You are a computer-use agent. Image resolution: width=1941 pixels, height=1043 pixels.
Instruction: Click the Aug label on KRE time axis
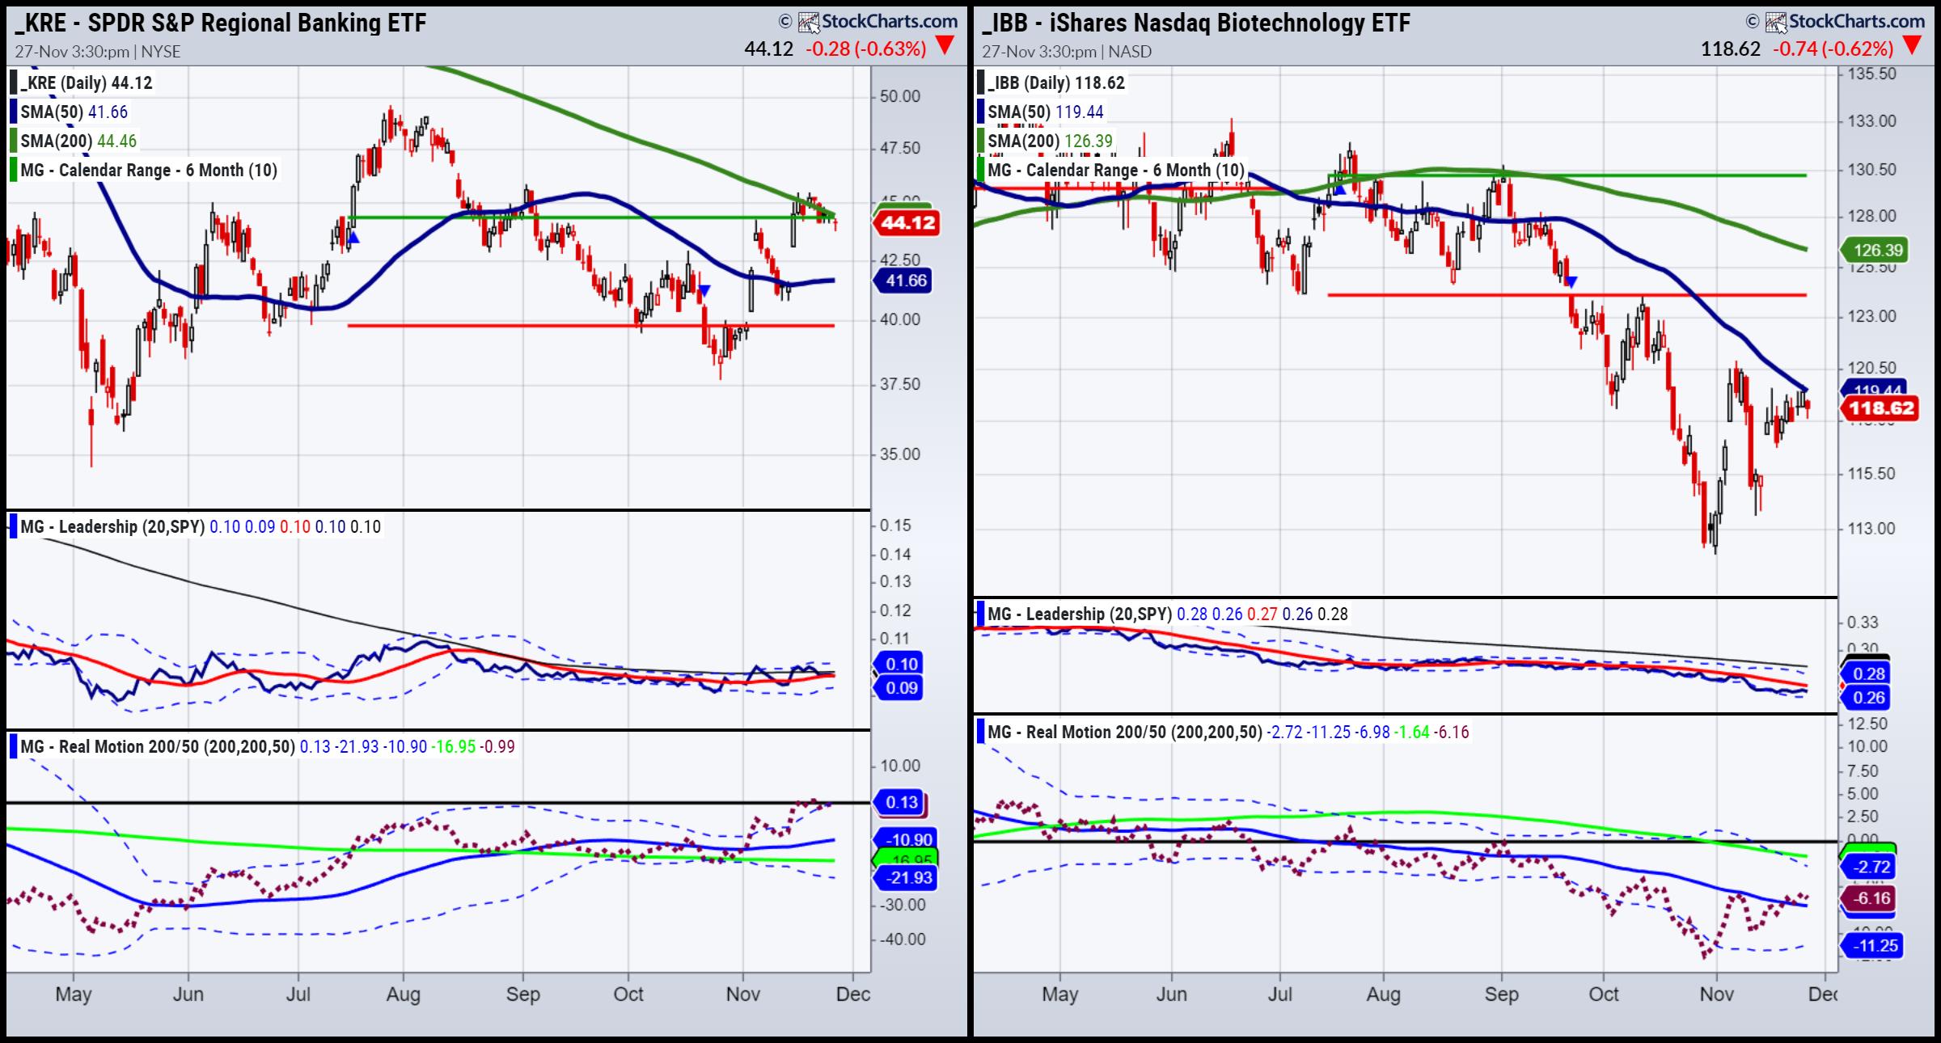403,994
